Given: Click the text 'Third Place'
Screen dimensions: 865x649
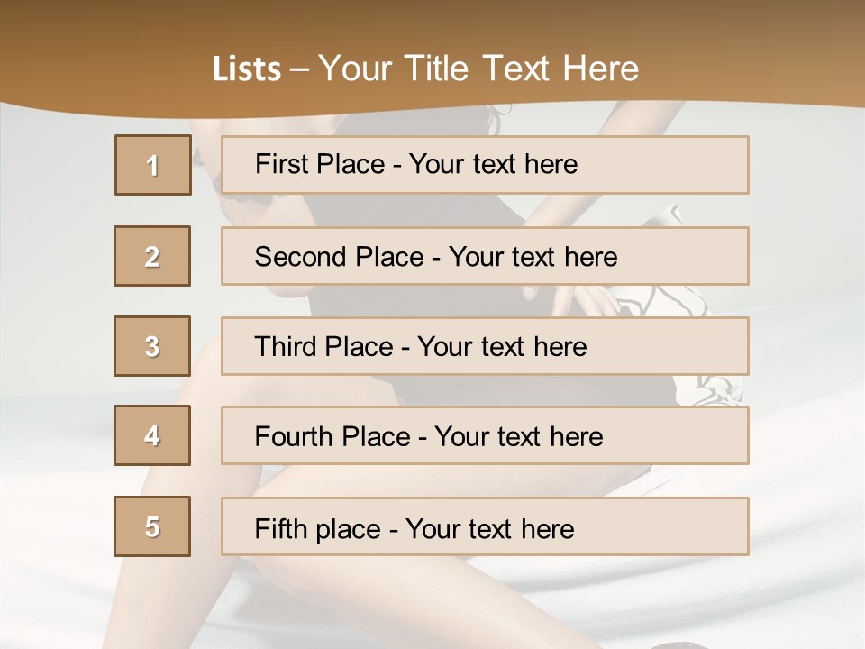Looking at the screenshot, I should [323, 347].
